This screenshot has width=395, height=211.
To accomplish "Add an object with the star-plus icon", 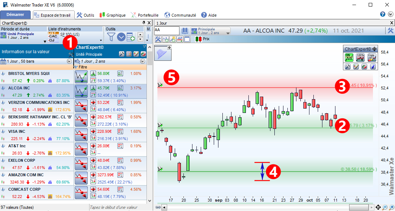I will (x=173, y=39).
